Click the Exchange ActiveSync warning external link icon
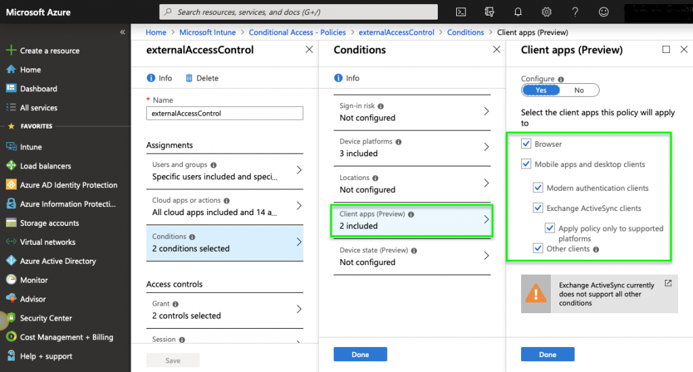 (x=668, y=283)
